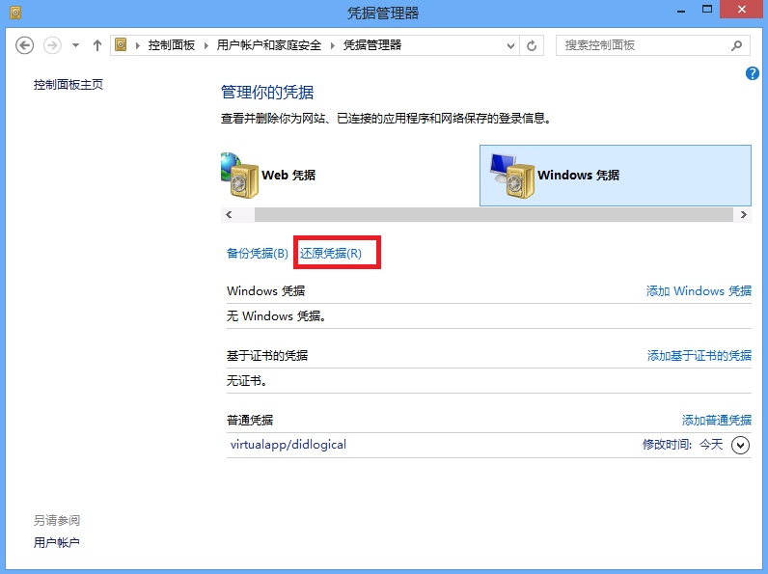Click the 凭据管理器 breadcrumb
Screen dimensions: 768x574
click(x=372, y=45)
